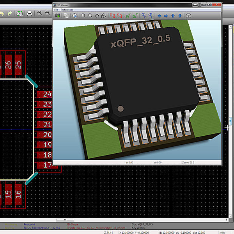Image resolution: width=234 pixels, height=234 pixels.
Task: Move 3D view right with blue arrow
Action: coord(166,16)
